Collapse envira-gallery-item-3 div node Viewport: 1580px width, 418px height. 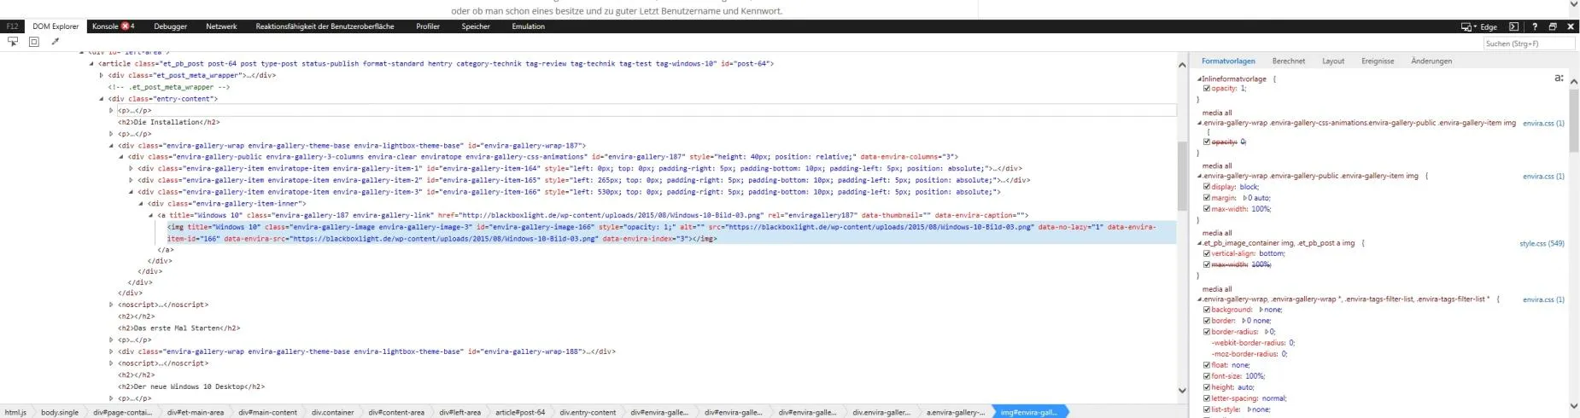point(132,192)
